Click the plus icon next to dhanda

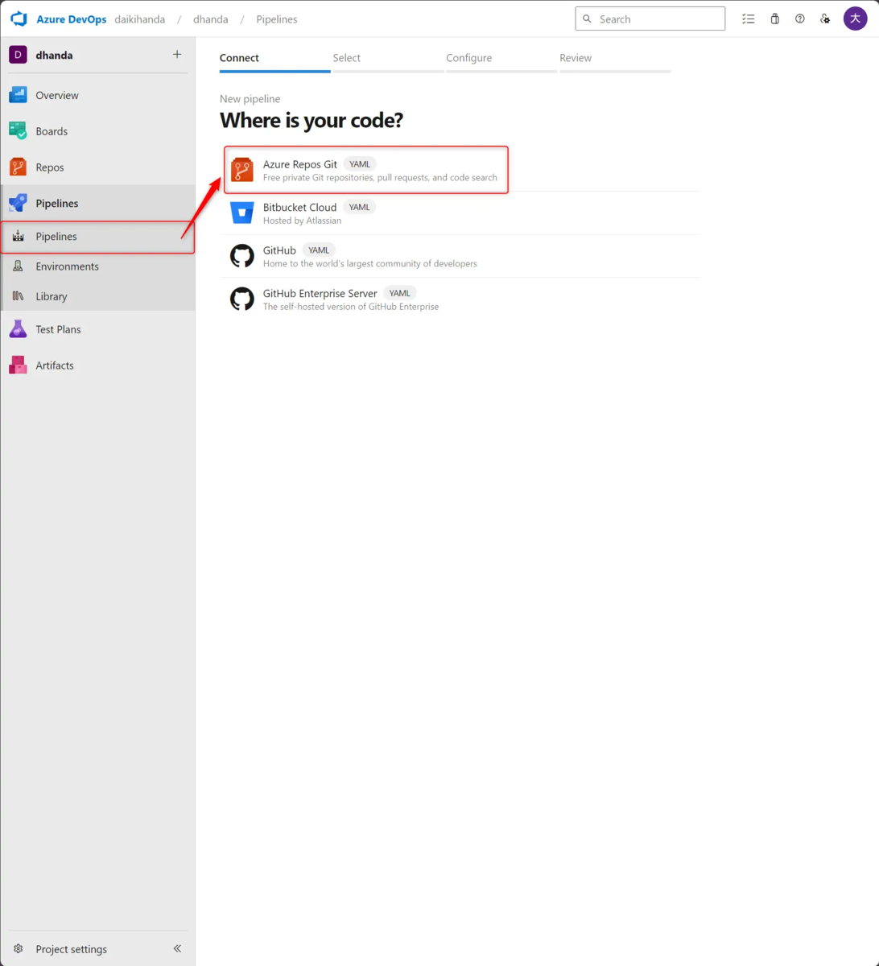click(177, 55)
